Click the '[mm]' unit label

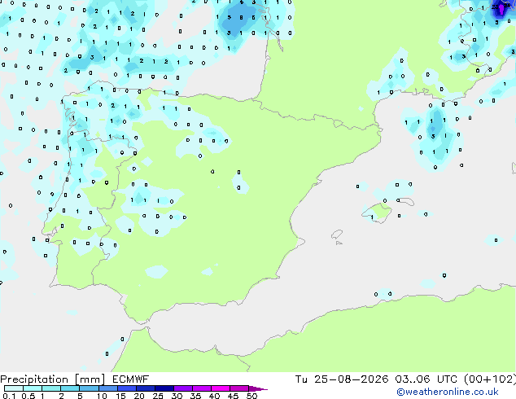click(90, 379)
